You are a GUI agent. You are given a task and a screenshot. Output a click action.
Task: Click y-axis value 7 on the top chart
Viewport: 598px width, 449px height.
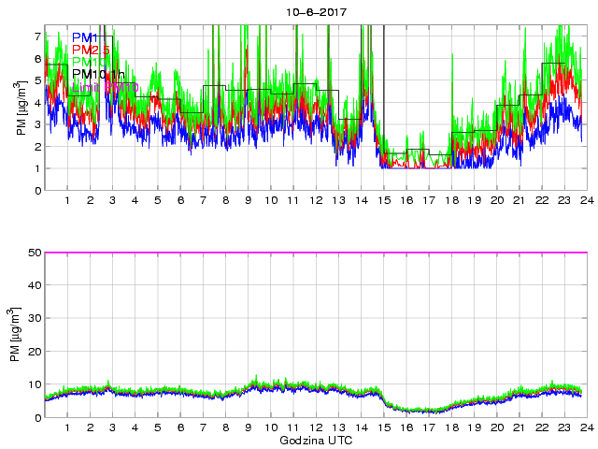click(x=37, y=36)
